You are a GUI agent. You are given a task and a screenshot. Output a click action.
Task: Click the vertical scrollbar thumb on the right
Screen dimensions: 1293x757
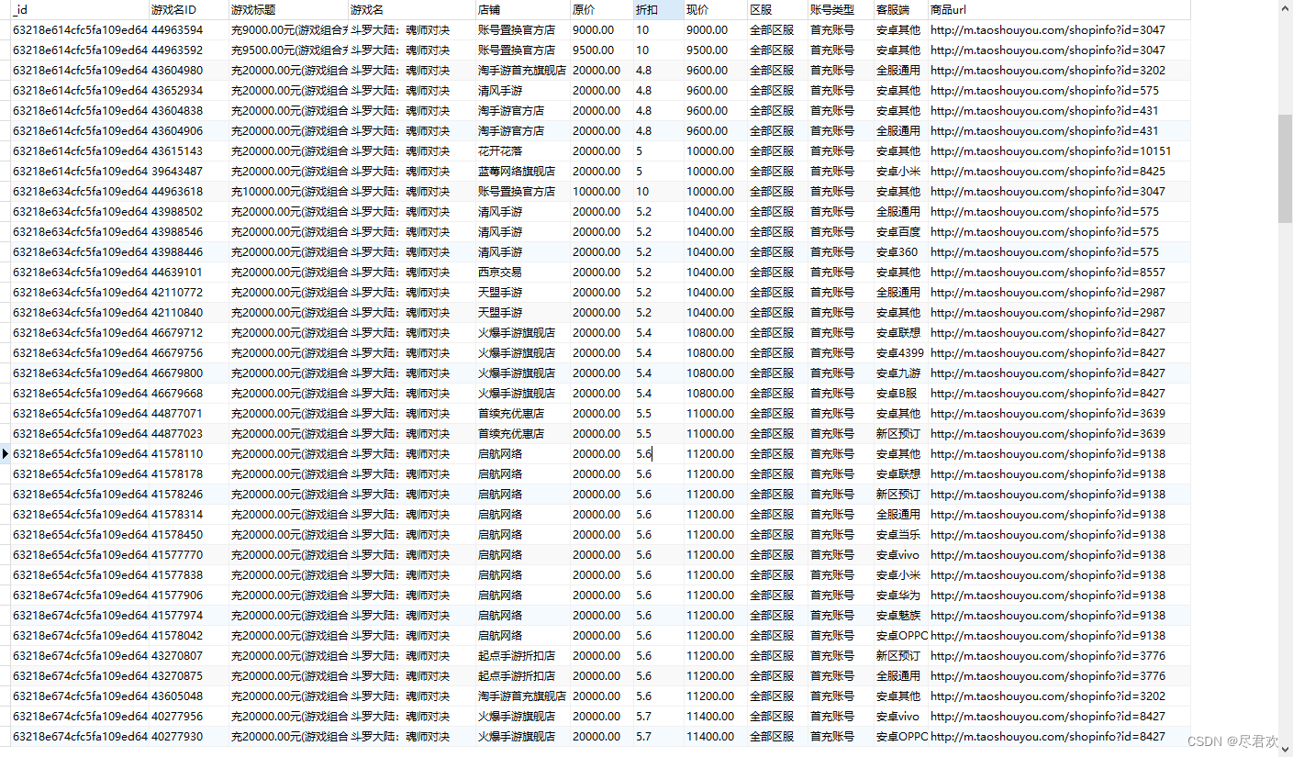1285,169
